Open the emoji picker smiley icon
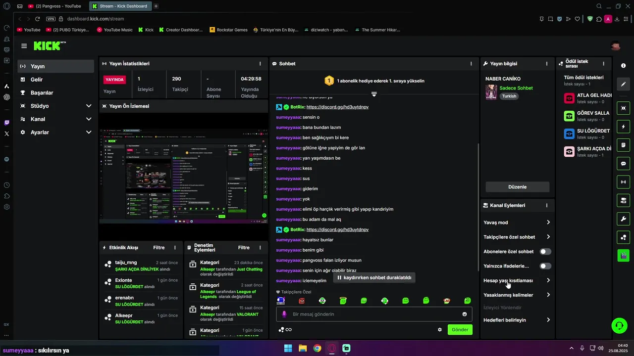 point(465,314)
